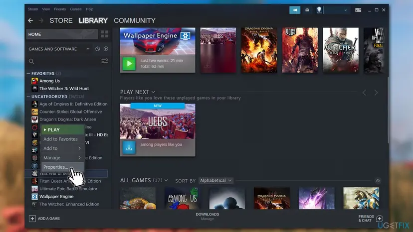The width and height of the screenshot is (413, 232).
Task: Open Friends & Chat plus icon
Action: [x=380, y=219]
